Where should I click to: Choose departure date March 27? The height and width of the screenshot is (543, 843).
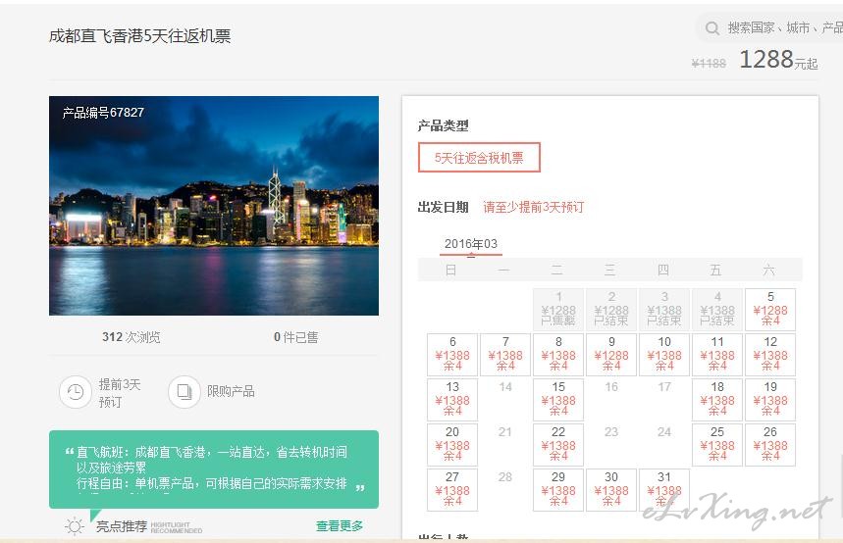pos(452,490)
